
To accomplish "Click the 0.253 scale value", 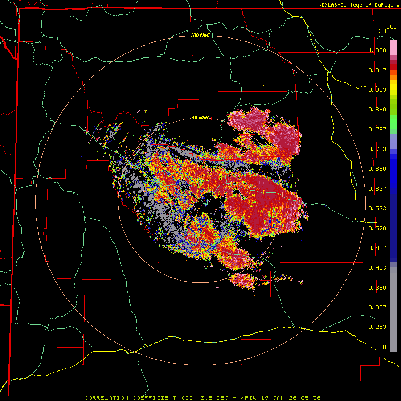I will pyautogui.click(x=377, y=327).
